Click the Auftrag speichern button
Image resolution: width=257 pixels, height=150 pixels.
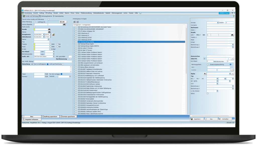(51, 117)
